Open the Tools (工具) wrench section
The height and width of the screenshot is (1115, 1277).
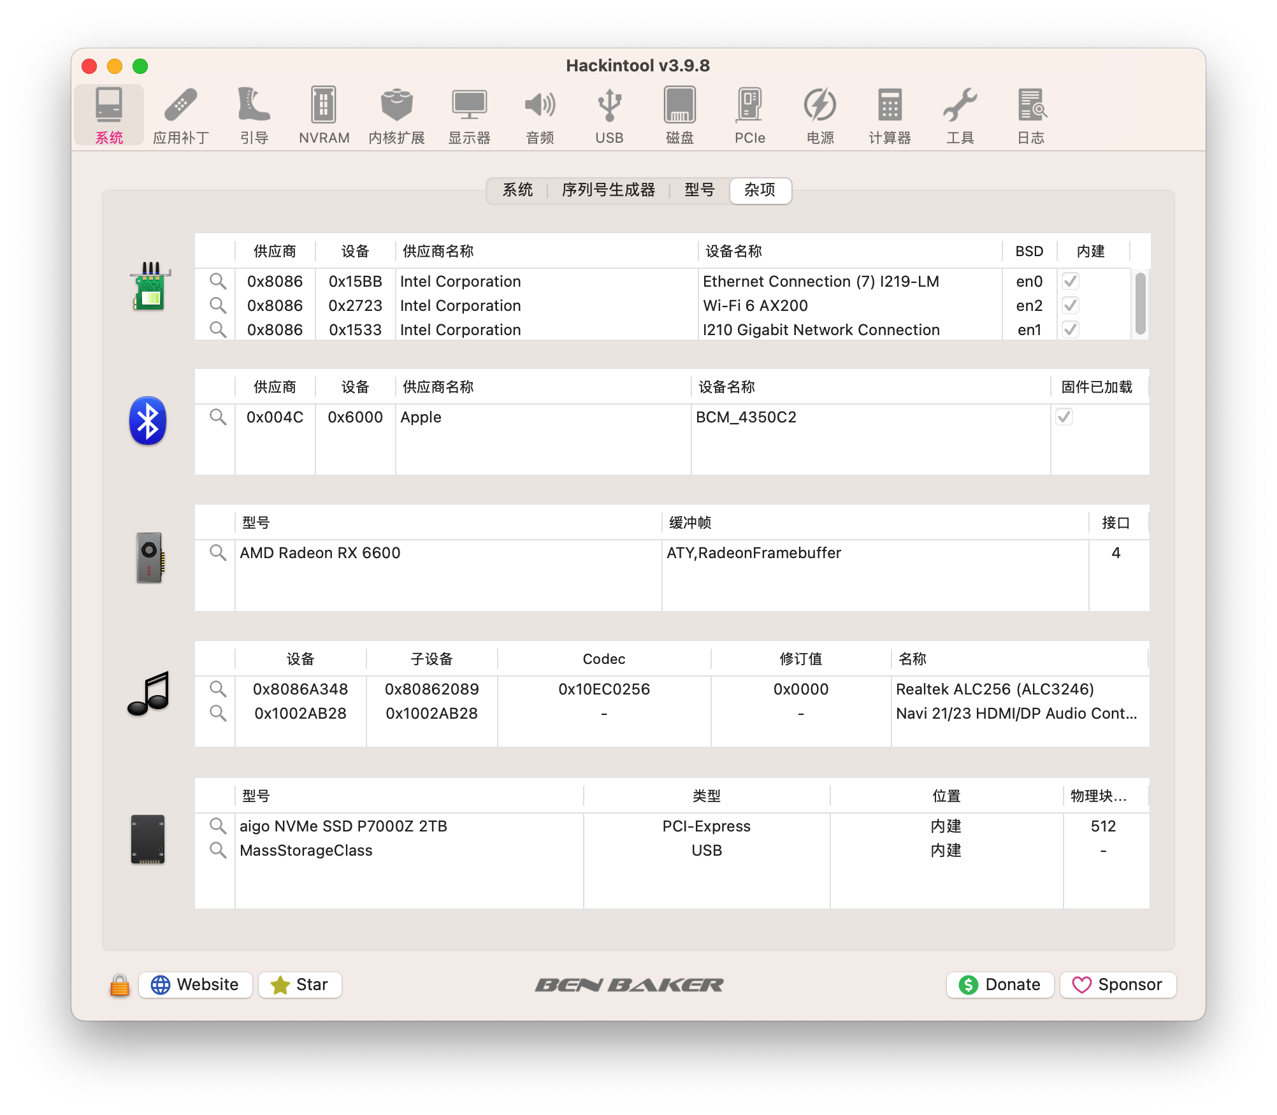point(960,115)
